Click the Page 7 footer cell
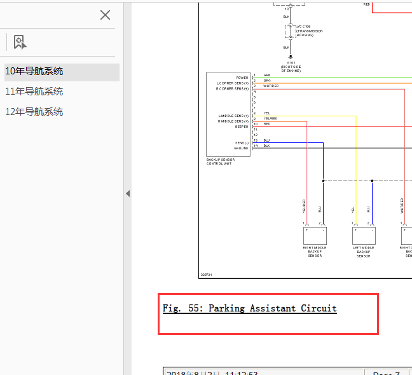The image size is (412, 375). [x=388, y=372]
